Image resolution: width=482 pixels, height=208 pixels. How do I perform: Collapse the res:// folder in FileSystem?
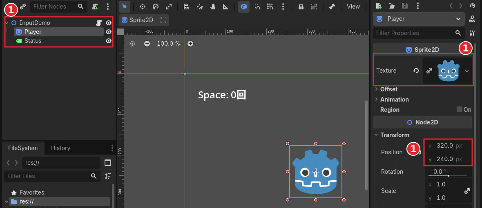coord(7,201)
